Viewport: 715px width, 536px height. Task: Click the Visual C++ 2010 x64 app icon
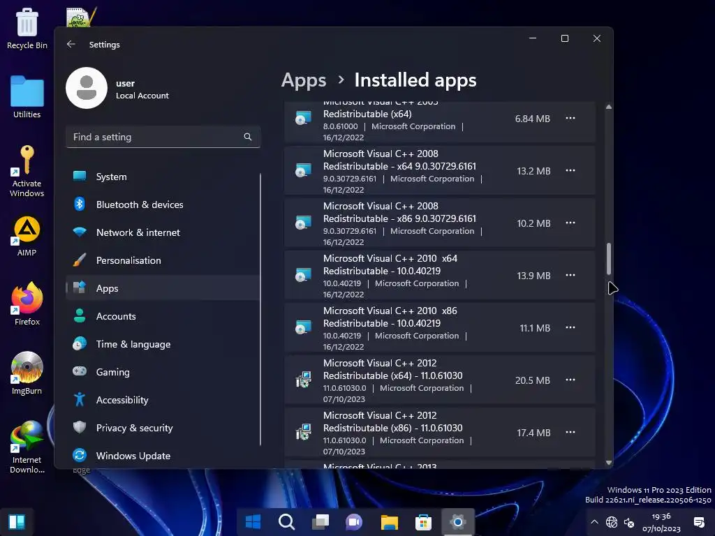303,275
